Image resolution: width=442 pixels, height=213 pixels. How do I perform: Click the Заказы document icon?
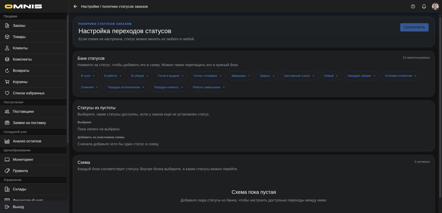[7, 25]
